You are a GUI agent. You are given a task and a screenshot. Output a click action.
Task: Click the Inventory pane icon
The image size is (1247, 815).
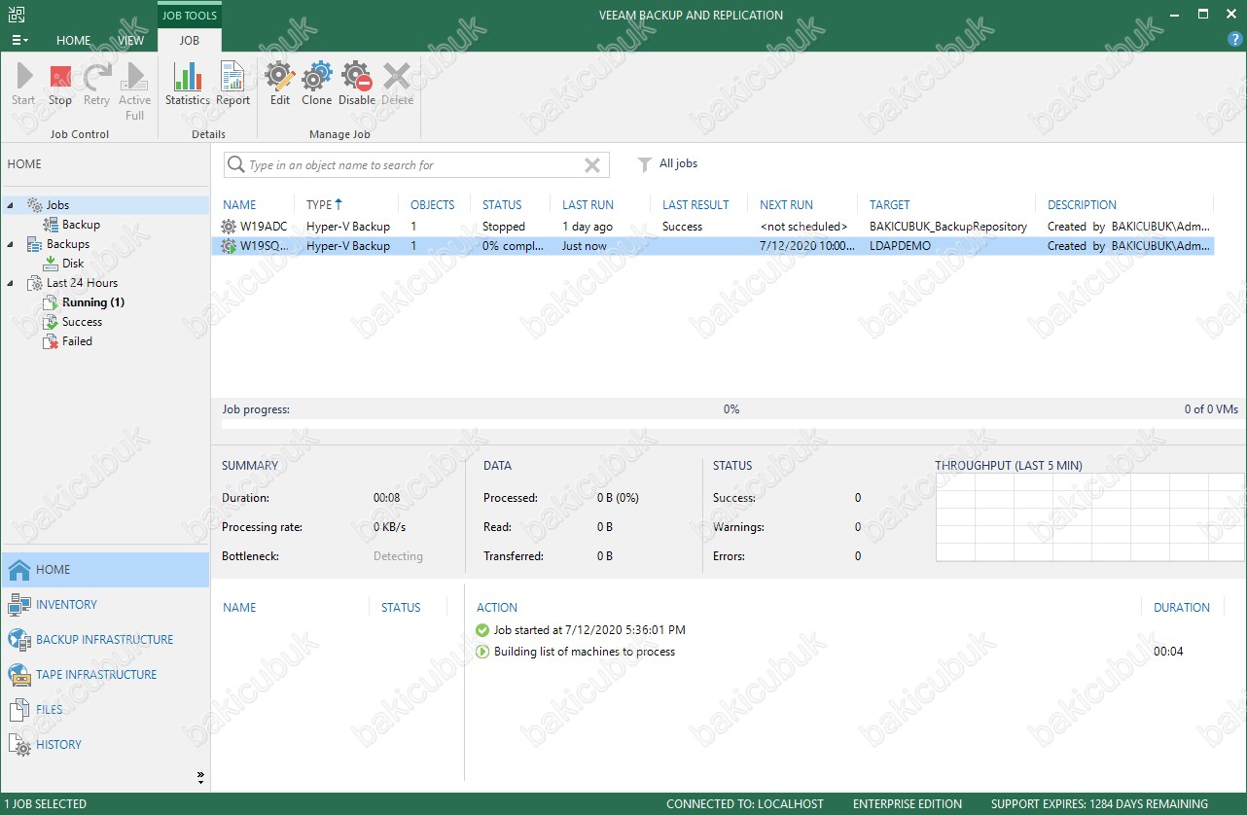[19, 605]
